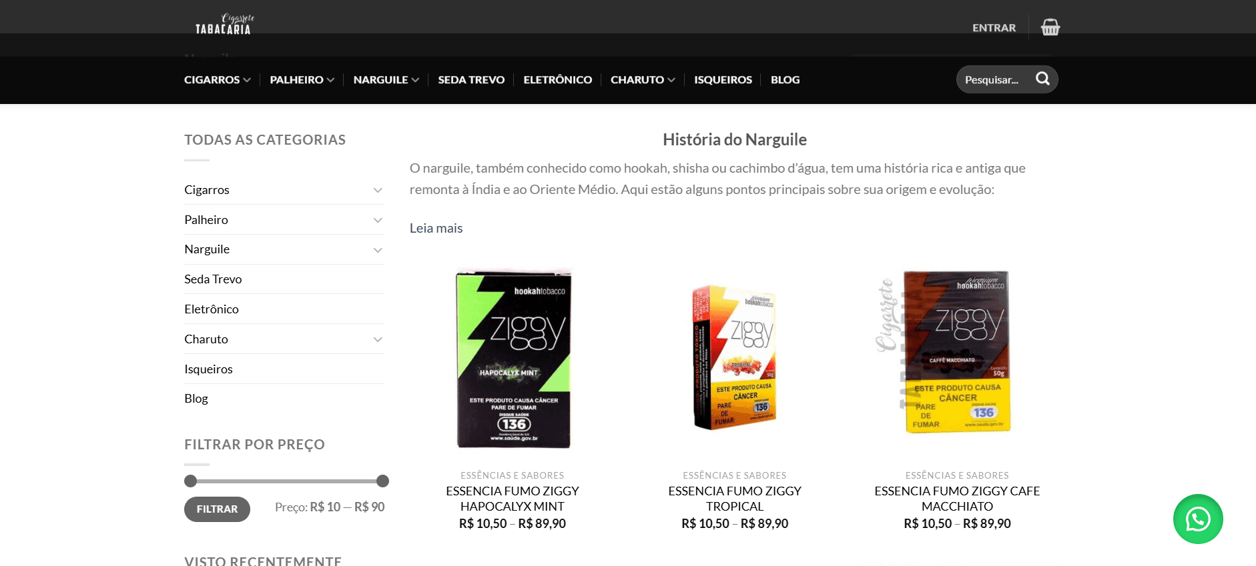Open the BLOG menu item
This screenshot has width=1256, height=566.
[785, 79]
